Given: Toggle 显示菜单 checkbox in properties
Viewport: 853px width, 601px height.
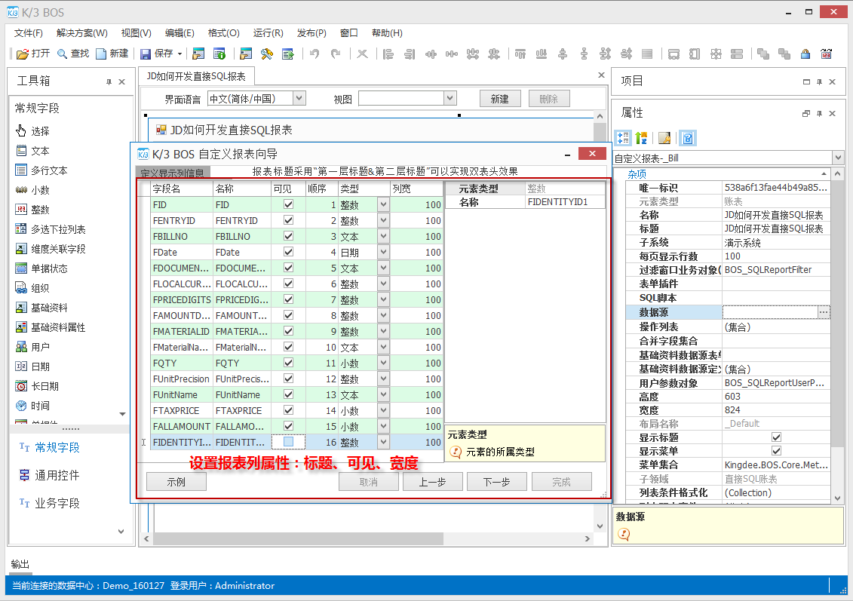Looking at the screenshot, I should click(x=776, y=450).
